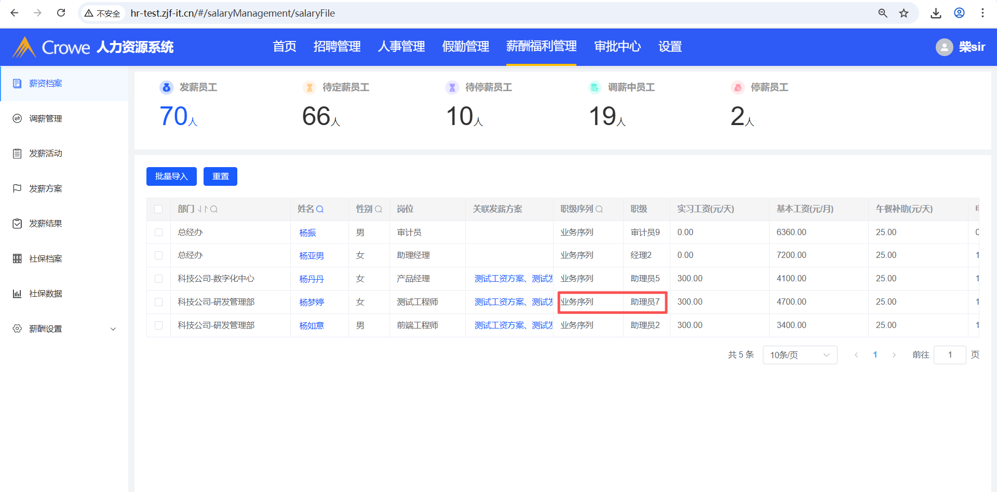Click the sort arrows icon in 部门 header
997x492 pixels.
coord(203,209)
